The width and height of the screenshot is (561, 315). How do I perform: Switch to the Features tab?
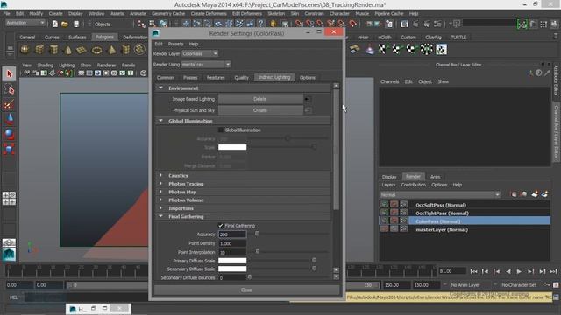[216, 78]
